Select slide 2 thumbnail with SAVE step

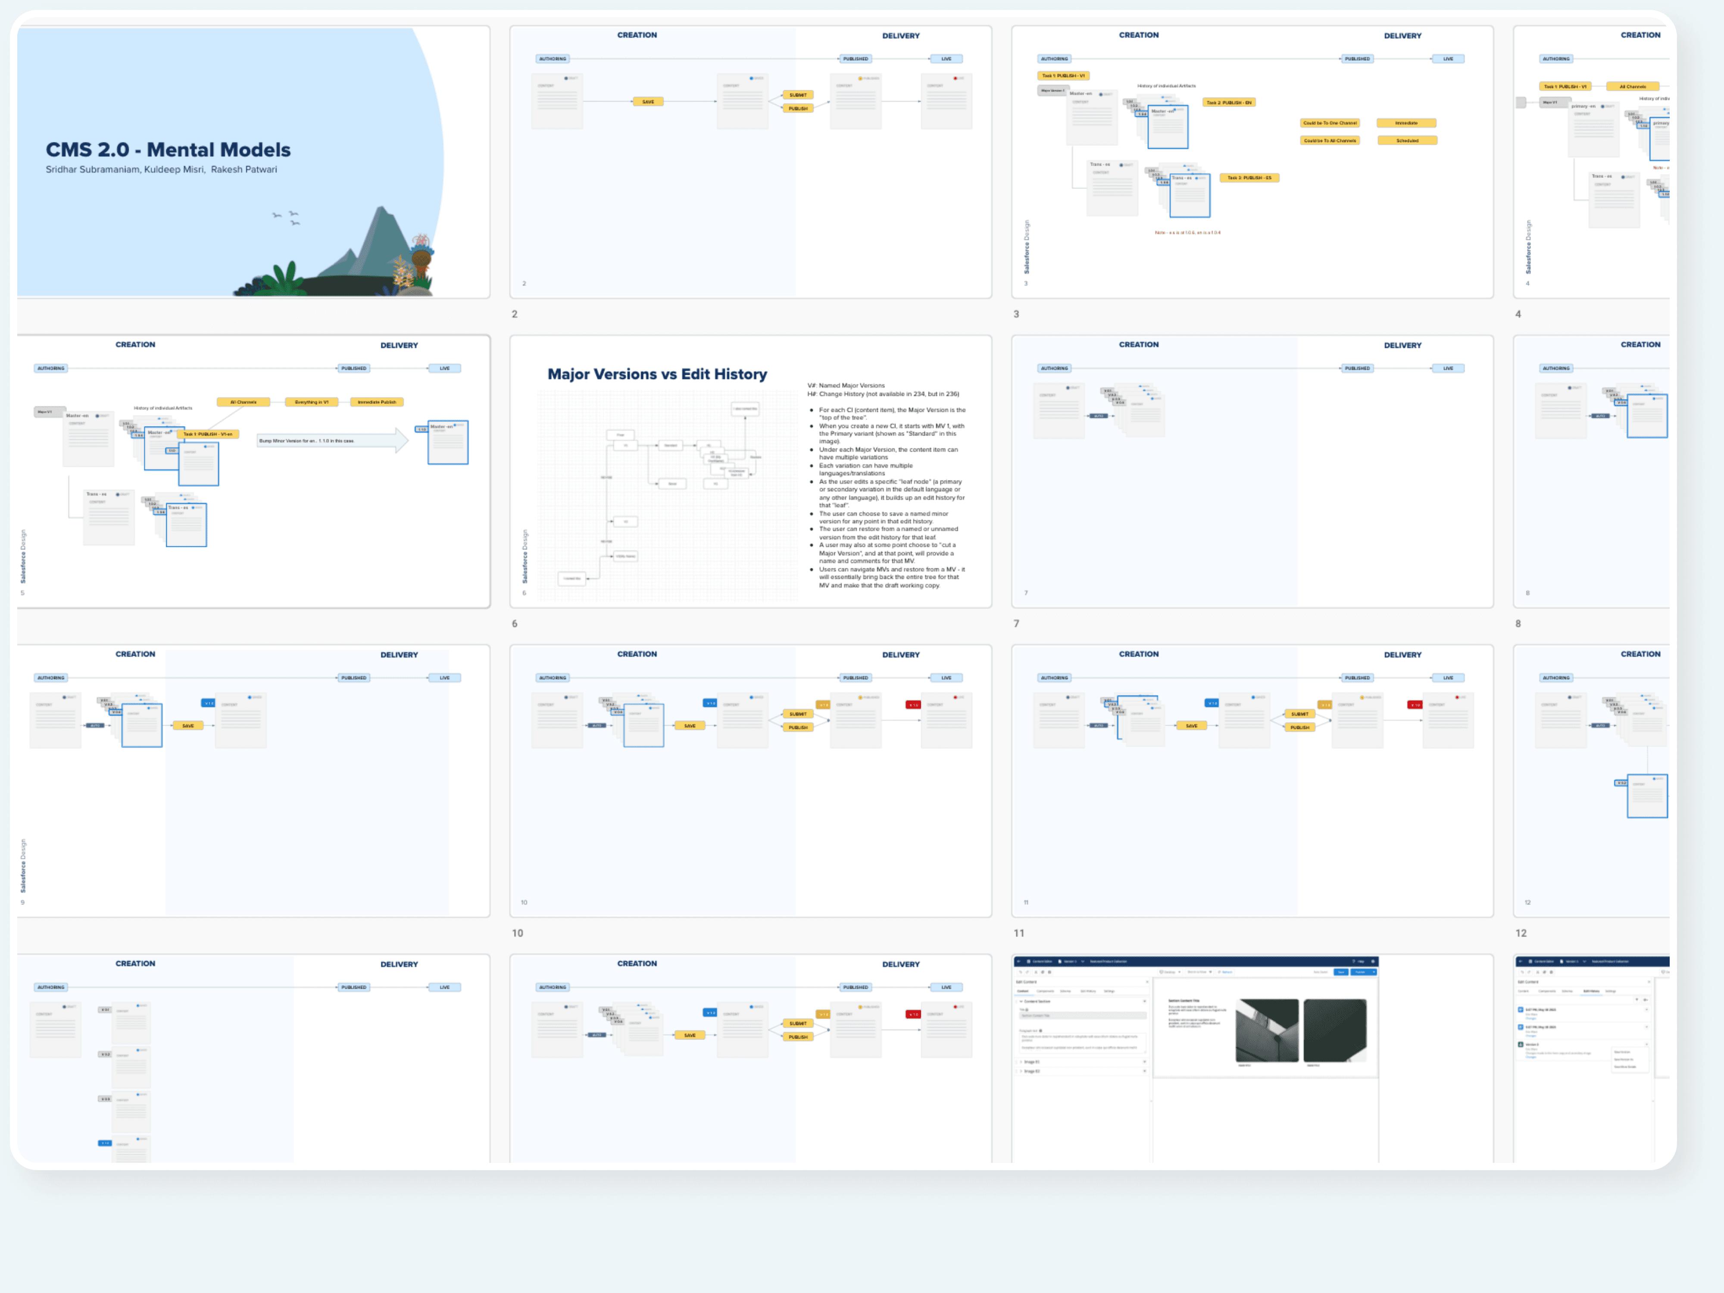coord(750,195)
